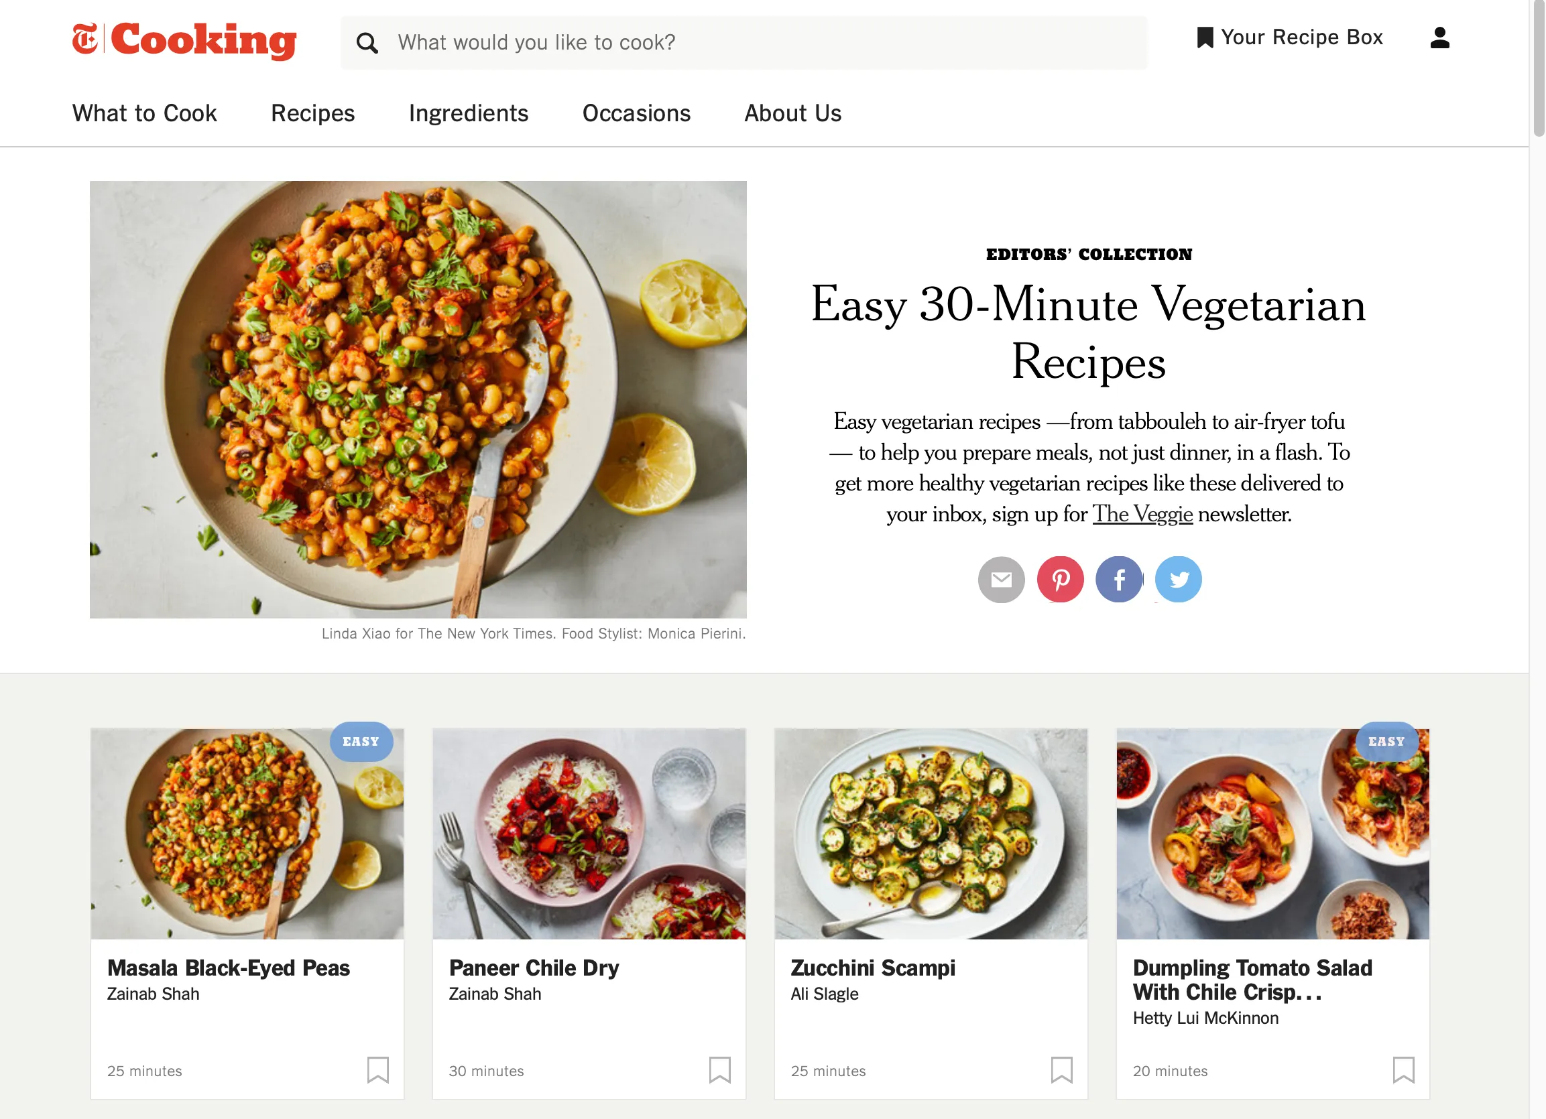Click the EASY badge on Masala Black-Eyed Peas

click(x=362, y=742)
